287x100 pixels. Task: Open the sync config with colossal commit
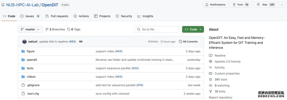112,94
